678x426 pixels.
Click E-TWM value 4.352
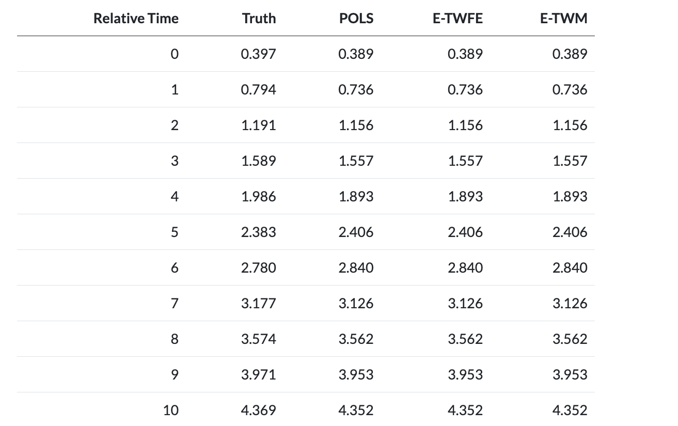(570, 411)
